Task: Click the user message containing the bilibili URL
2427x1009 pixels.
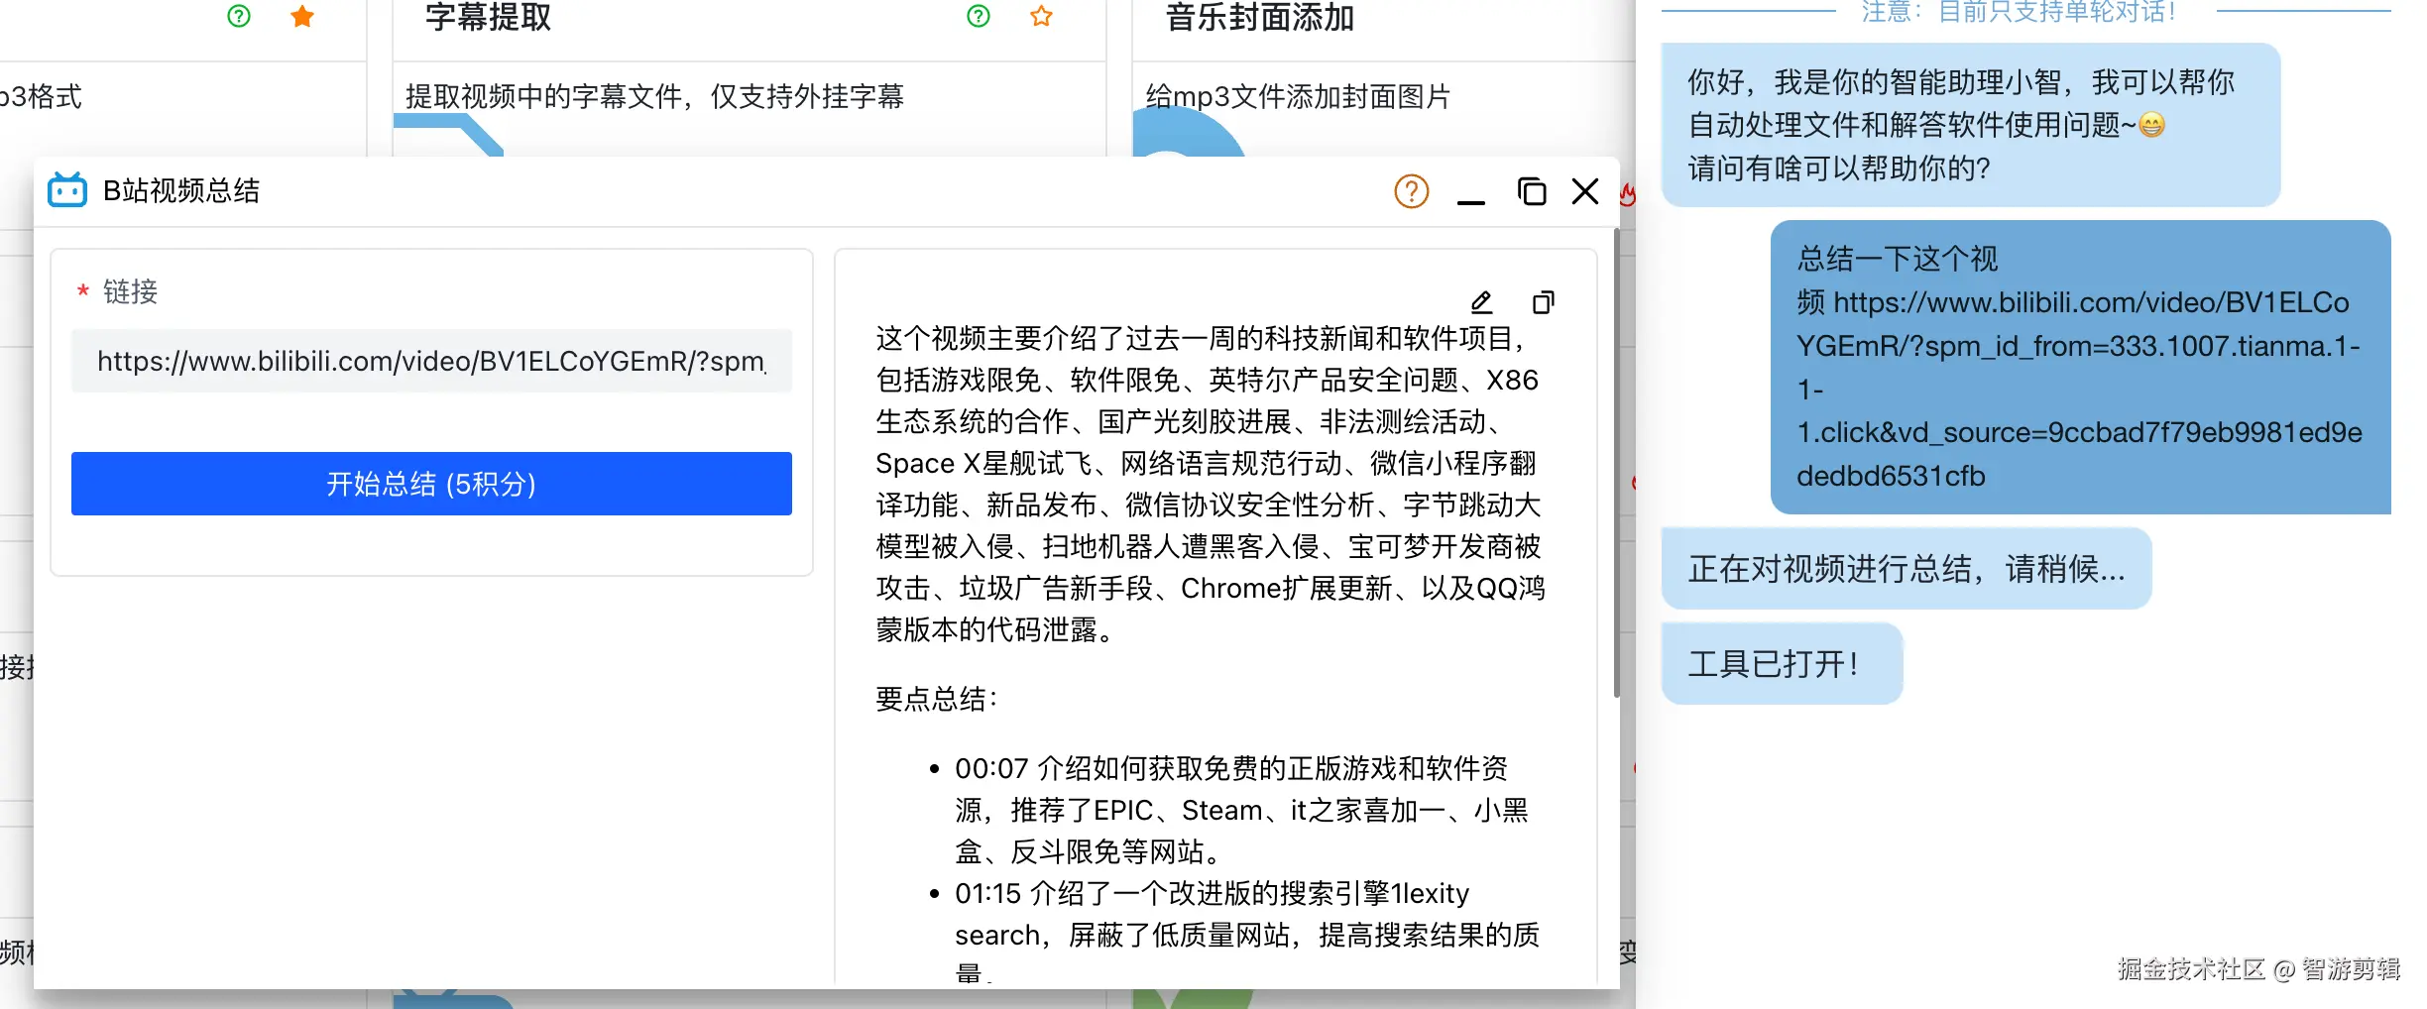Action: [2080, 367]
